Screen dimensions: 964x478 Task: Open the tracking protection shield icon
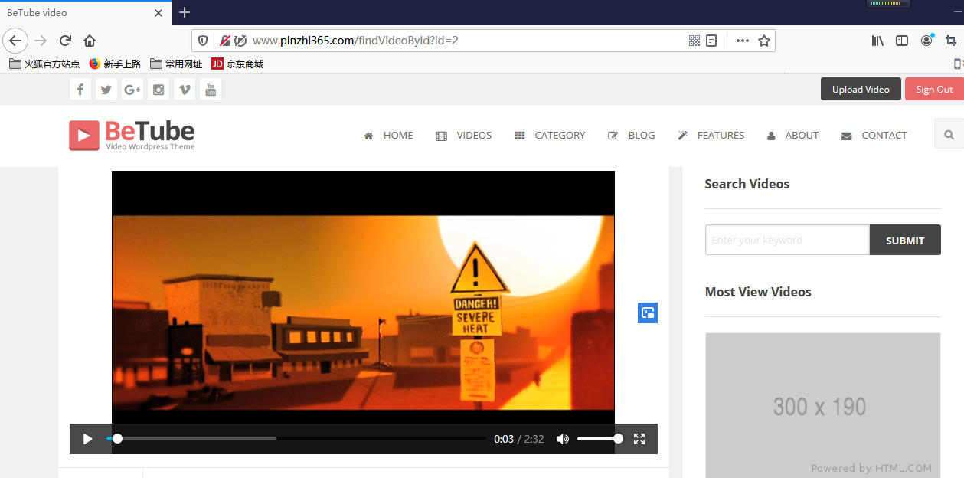point(203,41)
